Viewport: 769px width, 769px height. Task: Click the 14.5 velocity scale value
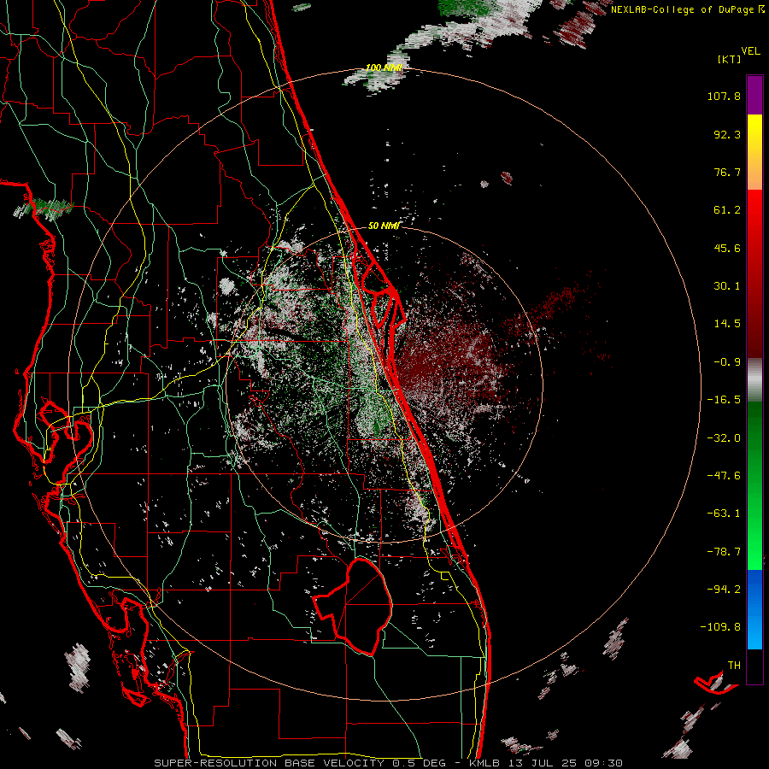point(727,324)
